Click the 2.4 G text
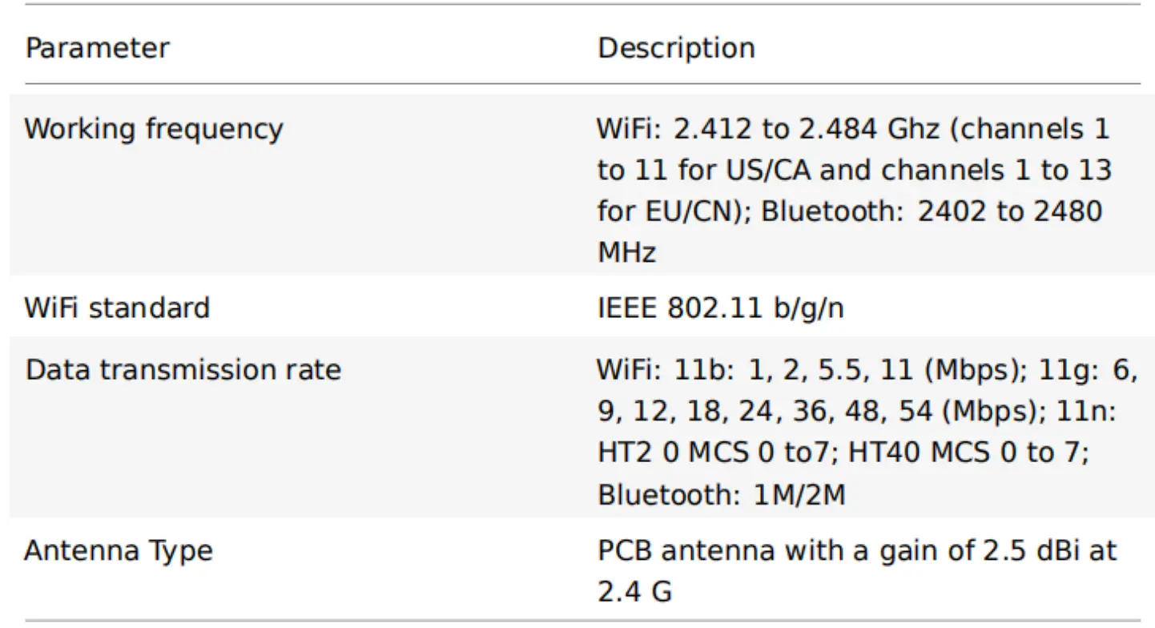This screenshot has height=628, width=1155. click(634, 592)
